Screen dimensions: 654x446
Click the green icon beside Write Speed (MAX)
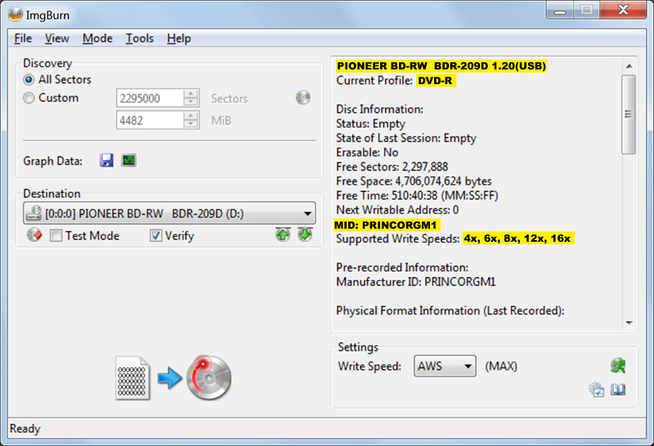[x=617, y=366]
